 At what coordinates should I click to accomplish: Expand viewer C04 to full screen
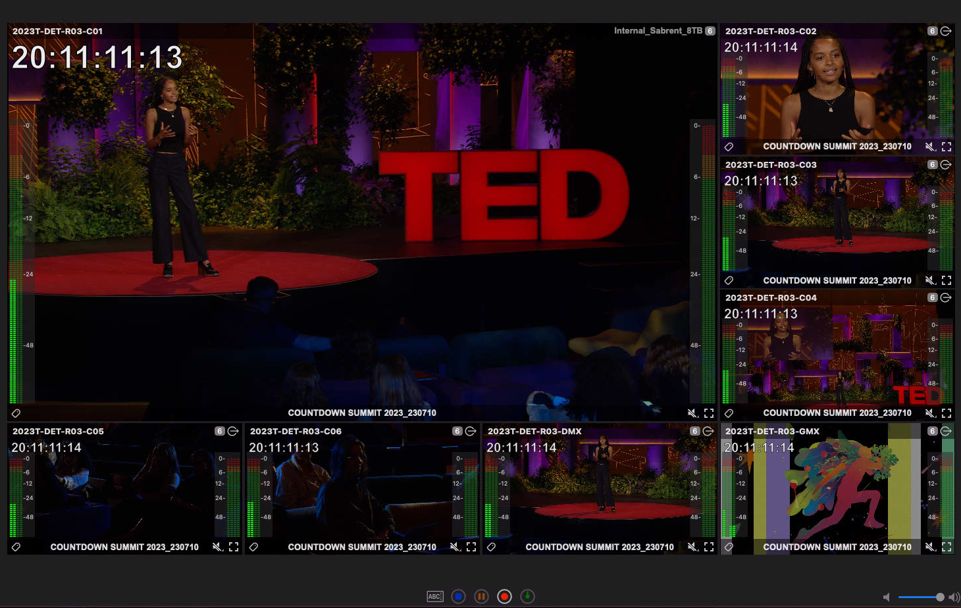947,413
